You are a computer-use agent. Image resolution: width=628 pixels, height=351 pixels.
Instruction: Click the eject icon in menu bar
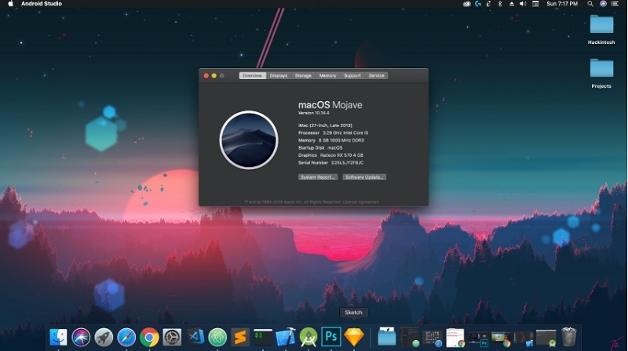512,4
